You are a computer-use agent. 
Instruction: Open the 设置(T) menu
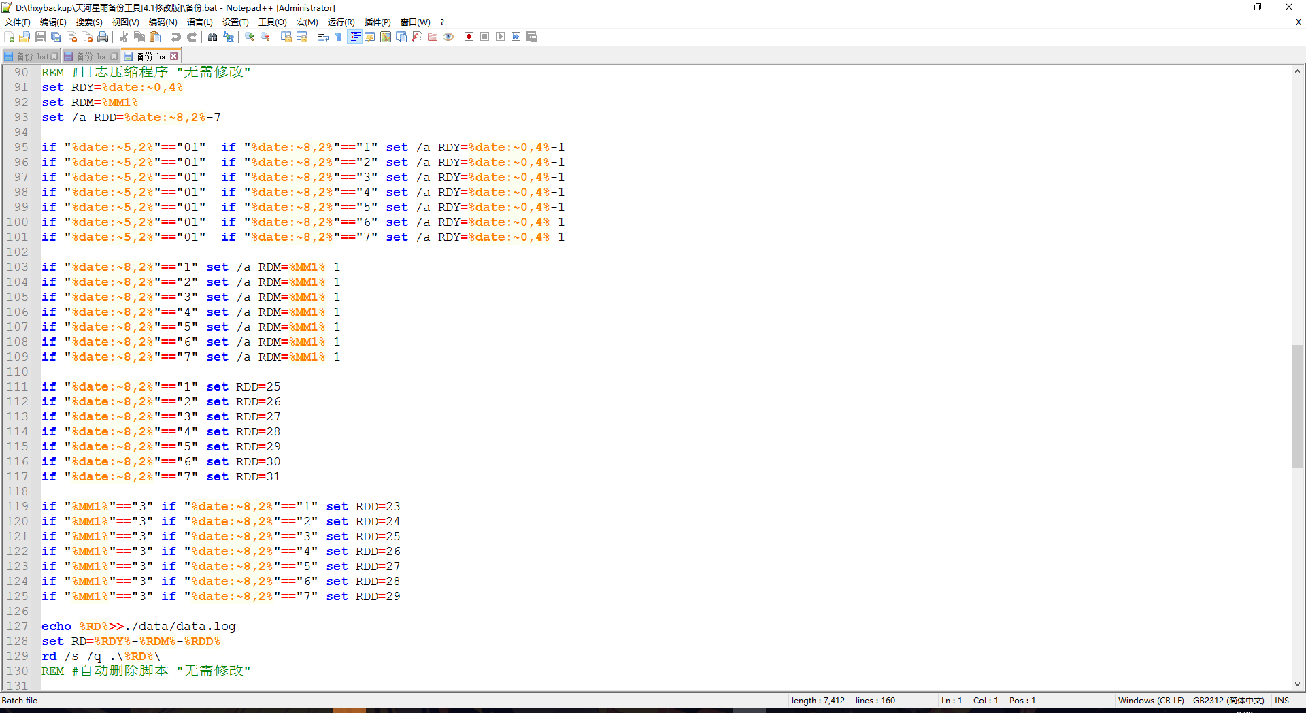[x=235, y=22]
